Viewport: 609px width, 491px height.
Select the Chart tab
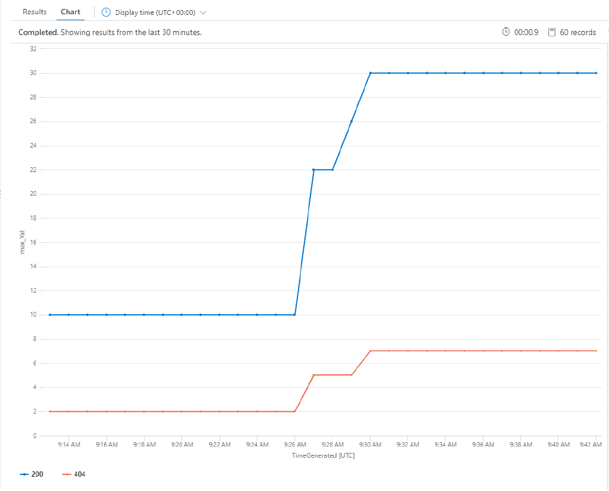click(x=70, y=11)
